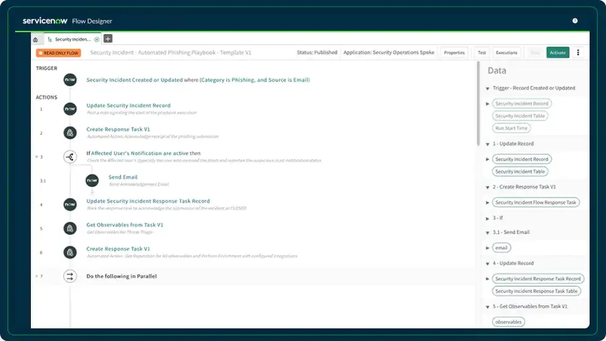This screenshot has height=341, width=606.
Task: Click the disabled Save button
Action: pyautogui.click(x=535, y=52)
